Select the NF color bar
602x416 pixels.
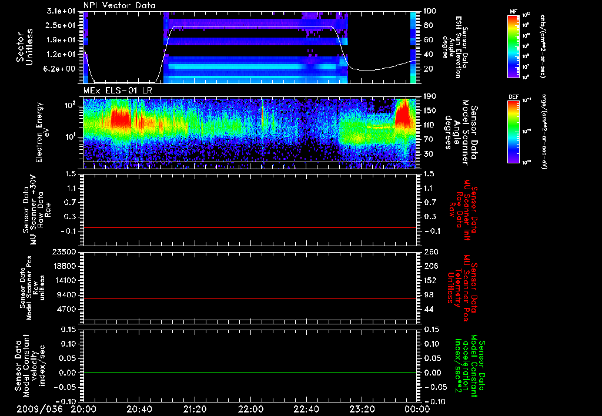[514, 46]
